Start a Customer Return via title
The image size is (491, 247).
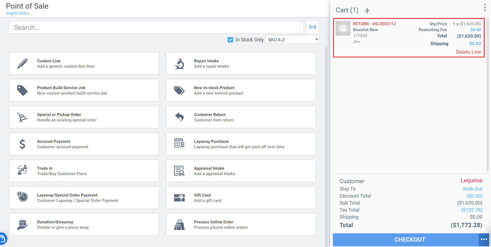click(210, 115)
